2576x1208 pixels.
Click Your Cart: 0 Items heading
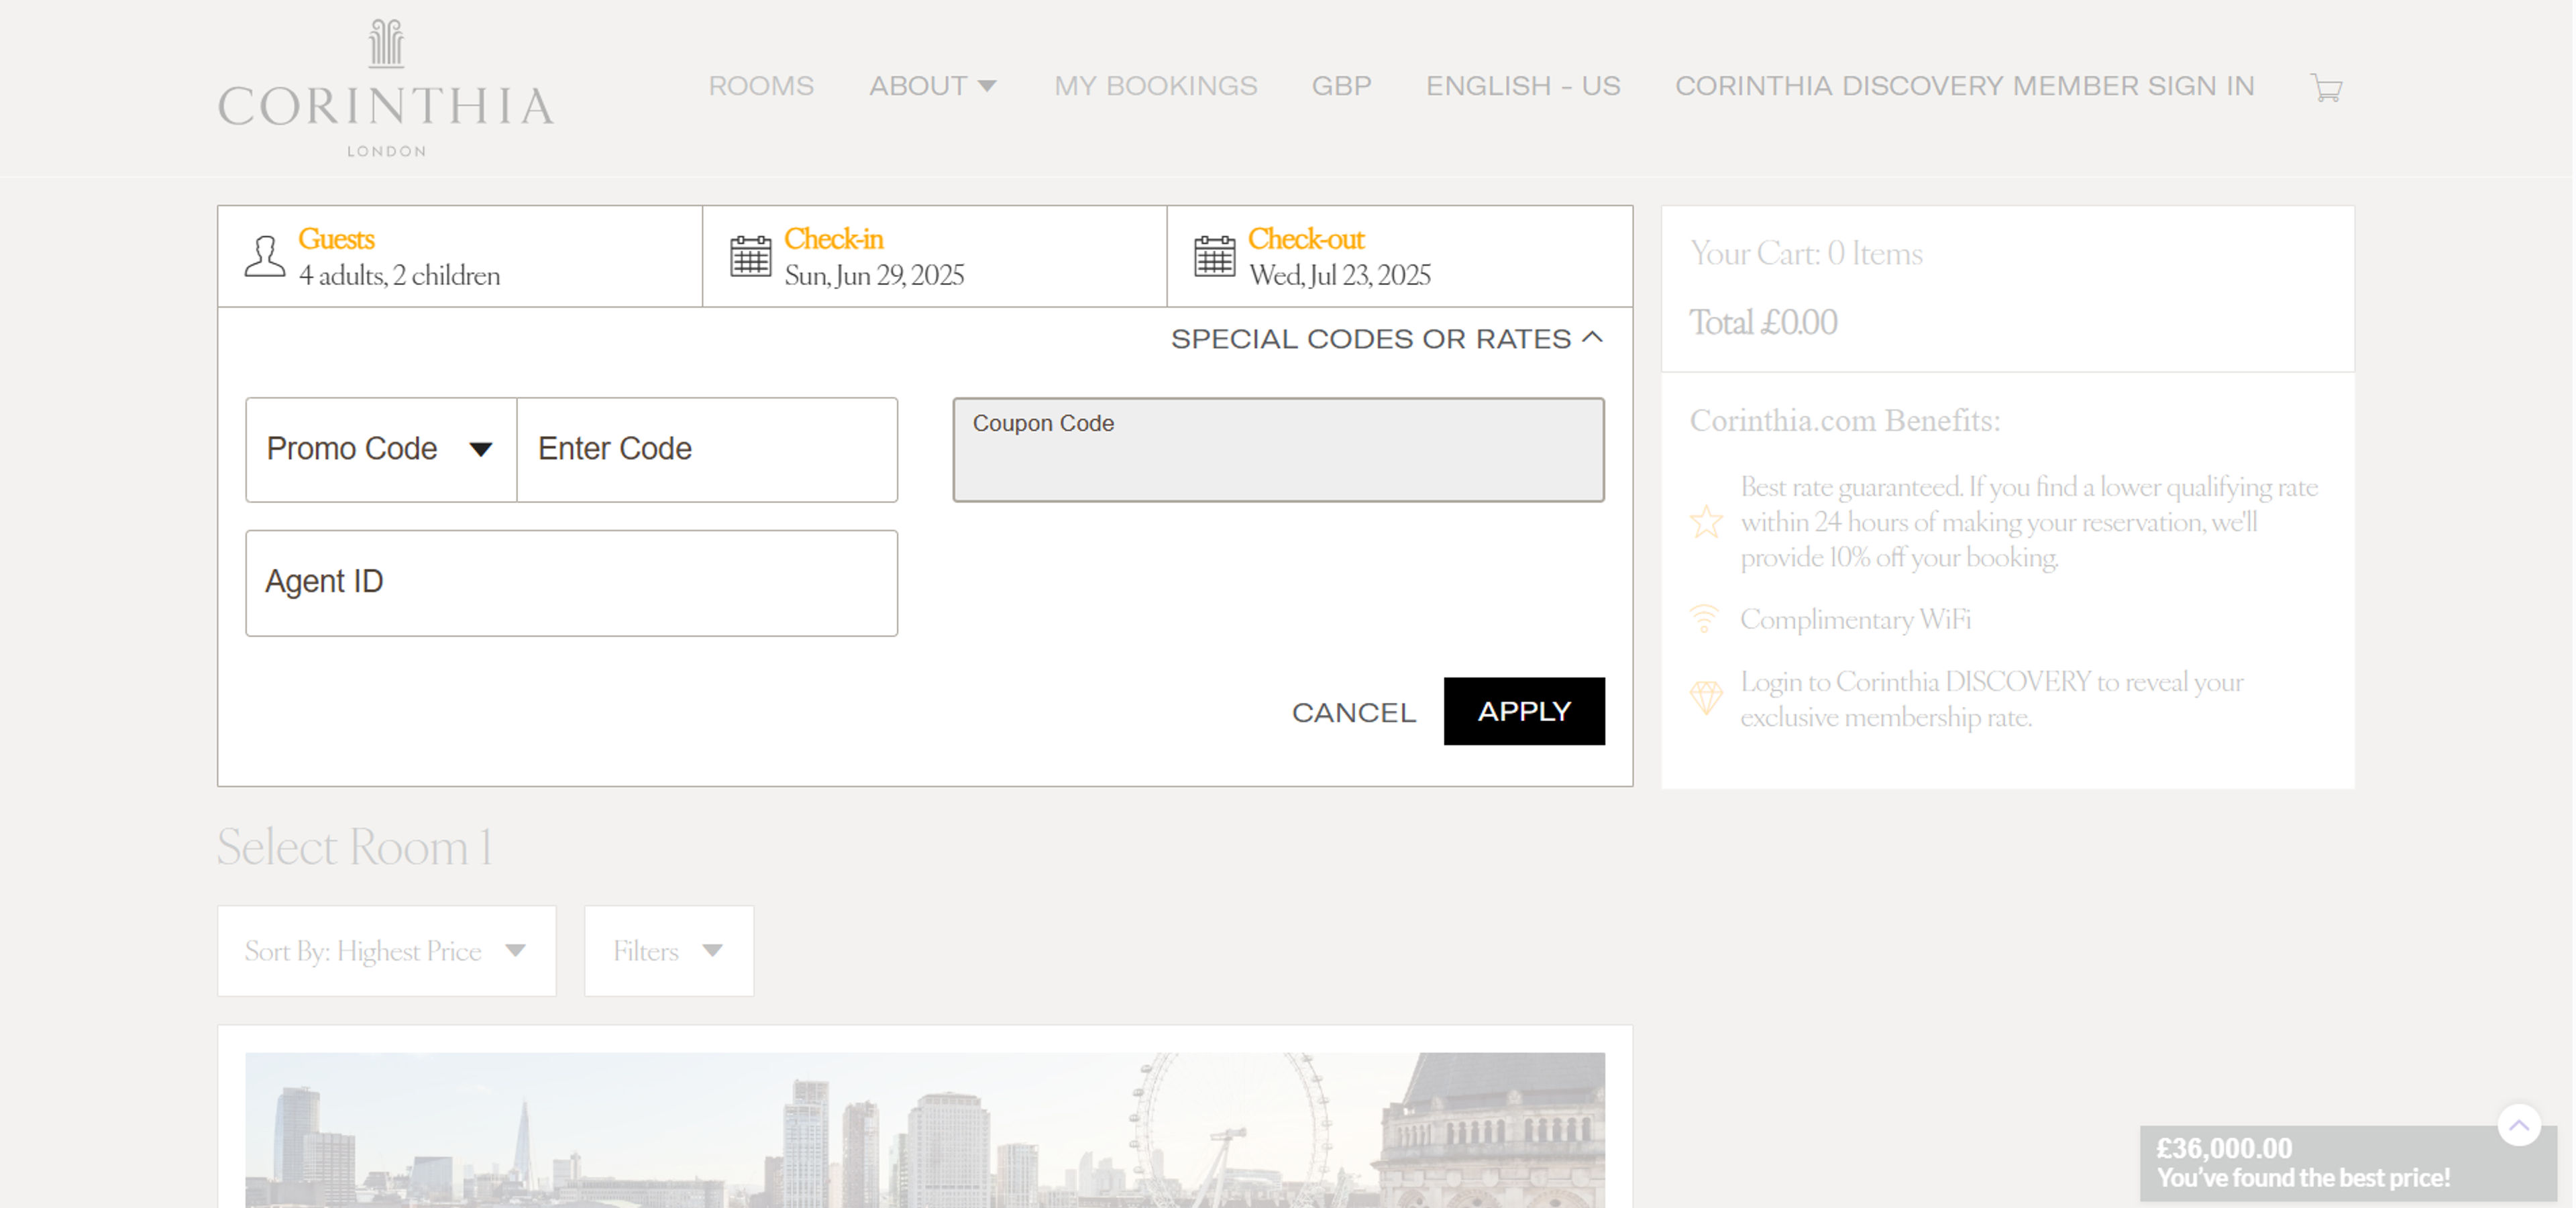[x=1806, y=254]
